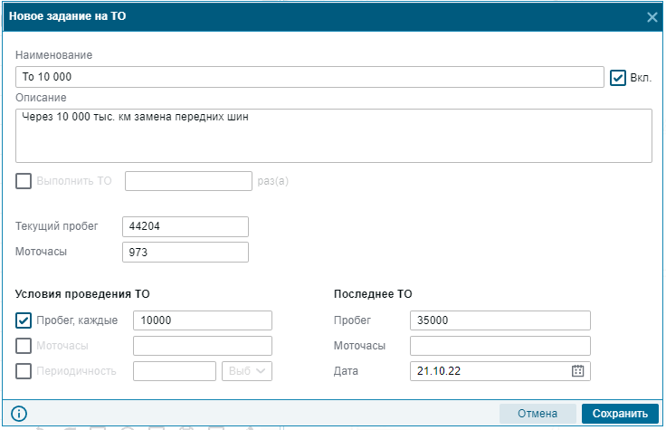
Task: Toggle the Вкл. enabled checkbox
Action: (x=617, y=78)
